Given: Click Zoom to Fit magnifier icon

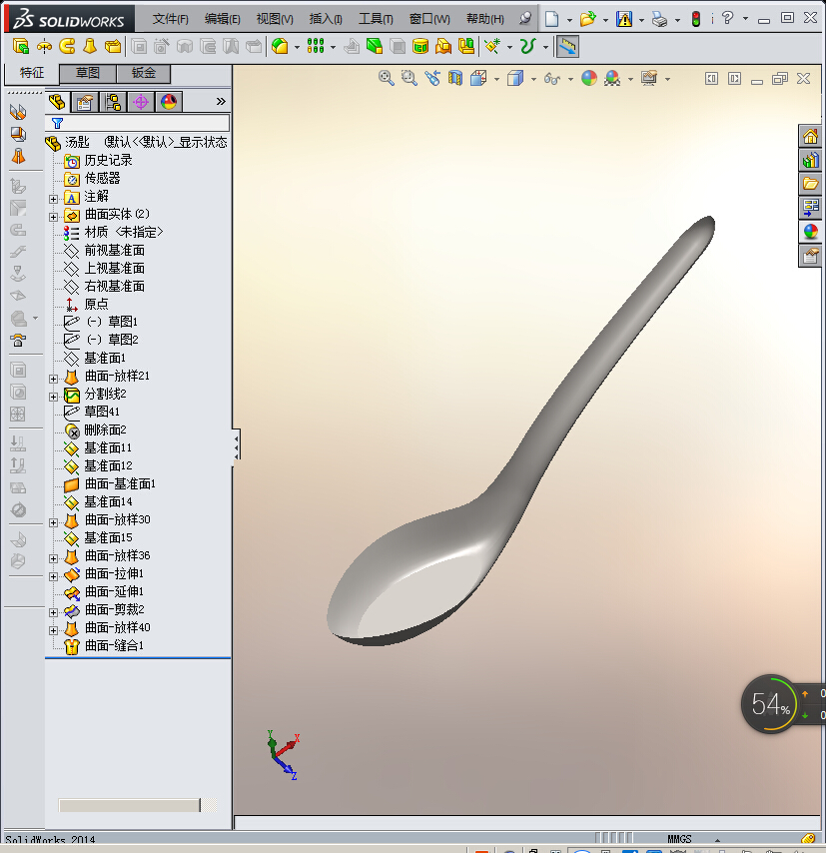Looking at the screenshot, I should point(387,78).
